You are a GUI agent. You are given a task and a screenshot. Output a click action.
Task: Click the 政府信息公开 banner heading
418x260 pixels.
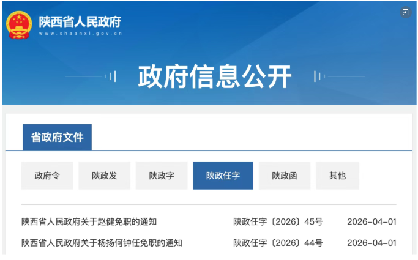click(214, 76)
